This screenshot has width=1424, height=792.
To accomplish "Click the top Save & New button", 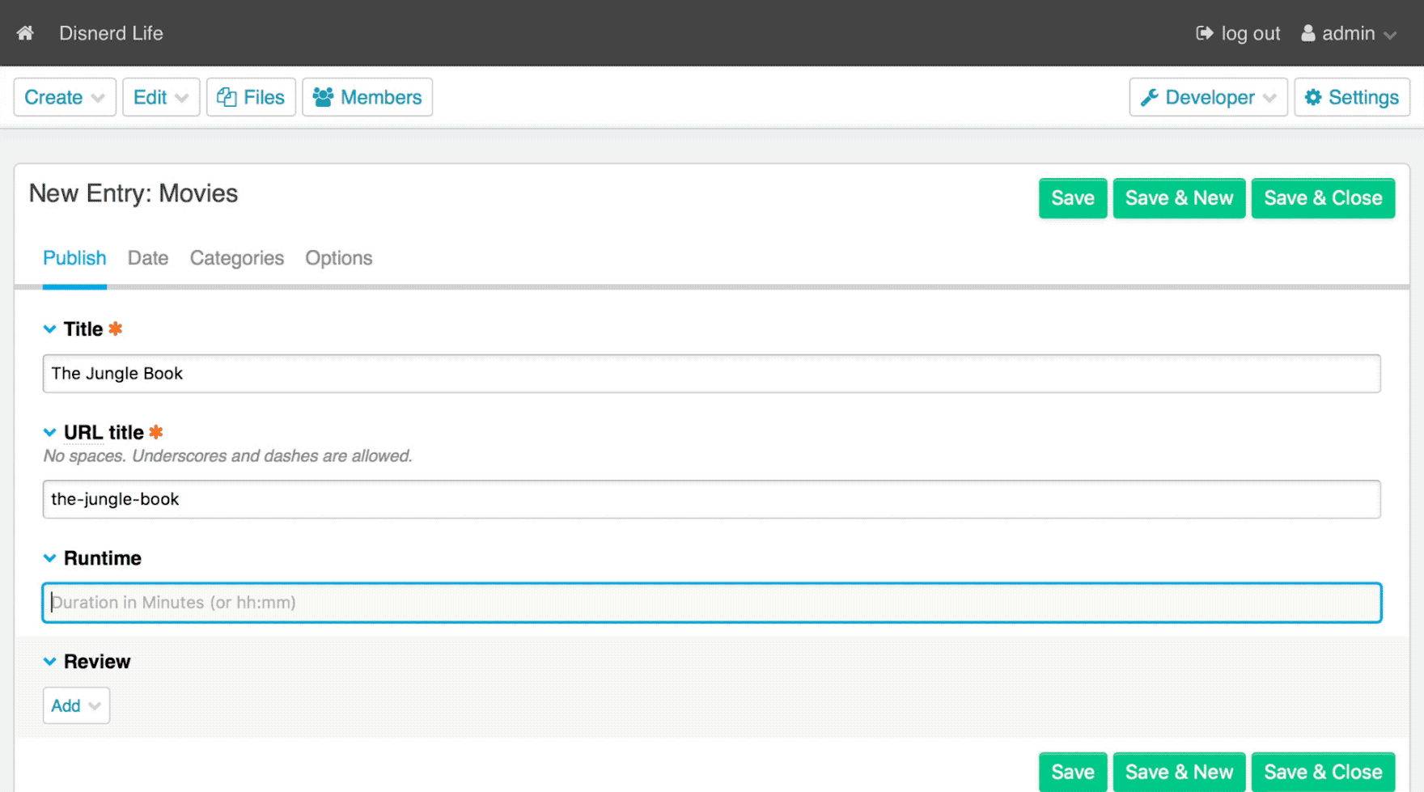I will 1179,198.
